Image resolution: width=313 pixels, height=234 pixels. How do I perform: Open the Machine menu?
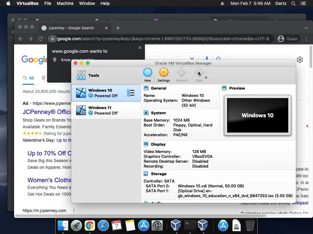[65, 3]
